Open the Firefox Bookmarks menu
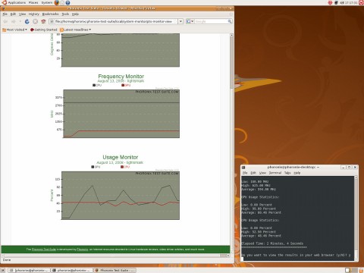Viewport: 364px width, 273px height. [x=50, y=14]
